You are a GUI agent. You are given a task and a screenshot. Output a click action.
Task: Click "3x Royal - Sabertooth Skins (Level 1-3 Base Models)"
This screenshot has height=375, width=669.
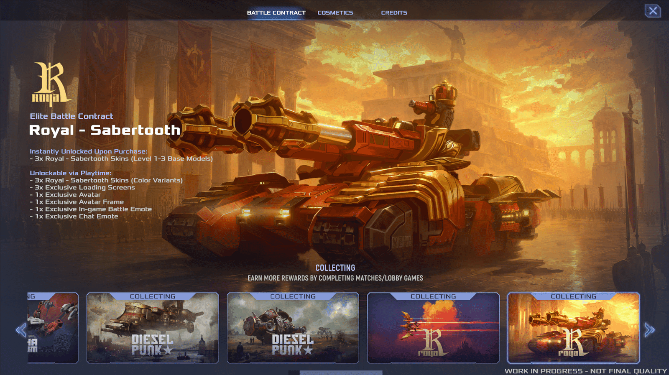click(x=121, y=159)
